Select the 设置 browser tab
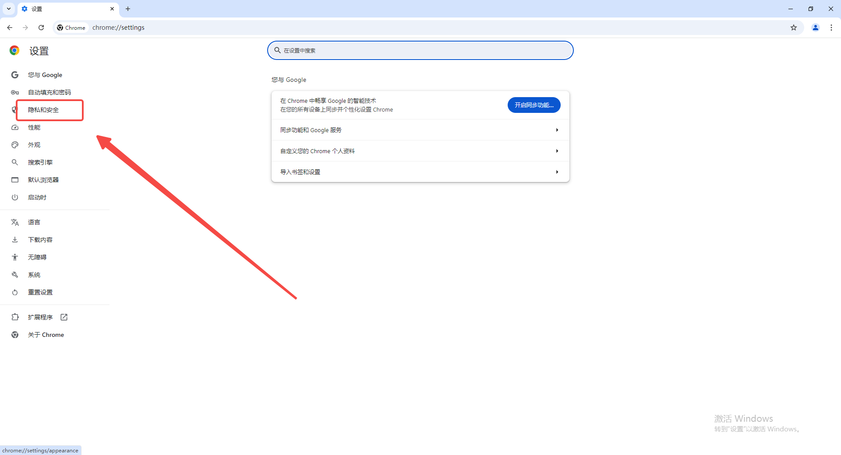841x455 pixels. (x=68, y=9)
